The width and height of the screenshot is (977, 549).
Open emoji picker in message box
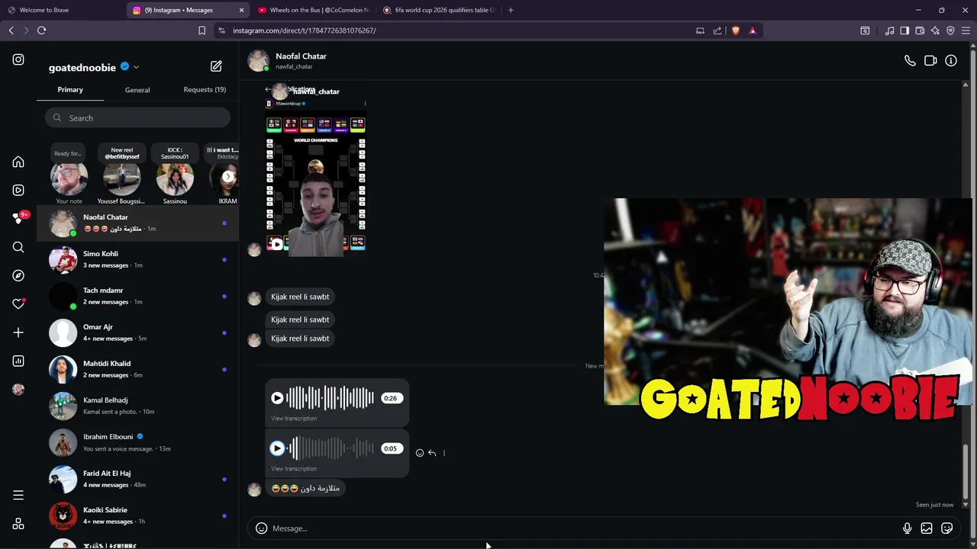point(261,528)
